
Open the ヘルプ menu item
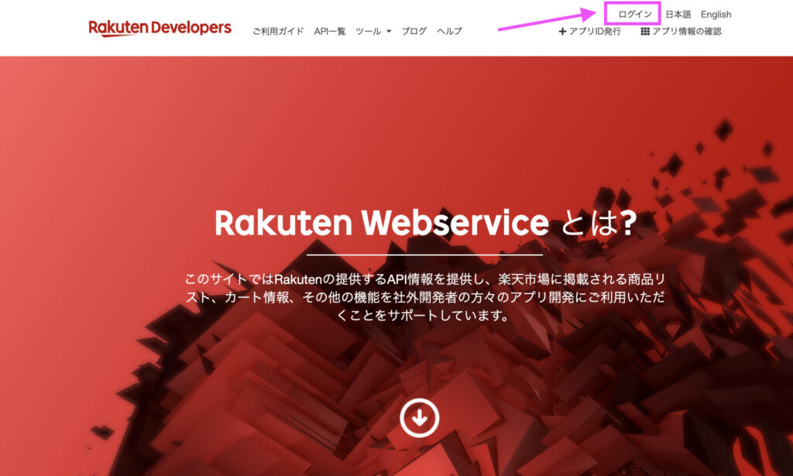point(450,31)
